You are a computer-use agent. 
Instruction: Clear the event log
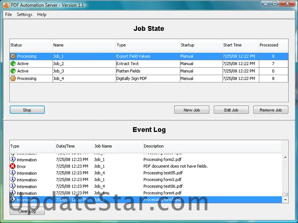27,211
